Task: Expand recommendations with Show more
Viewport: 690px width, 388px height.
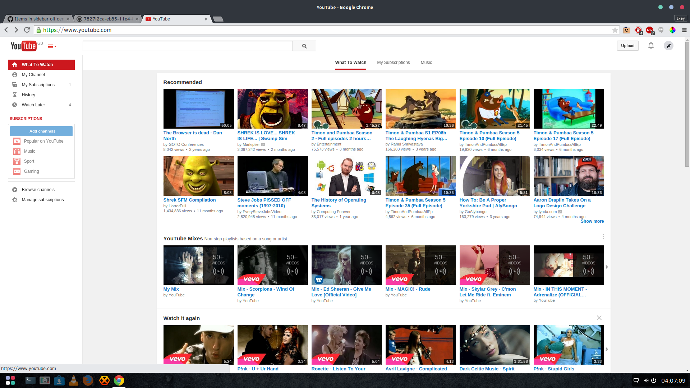Action: (592, 221)
